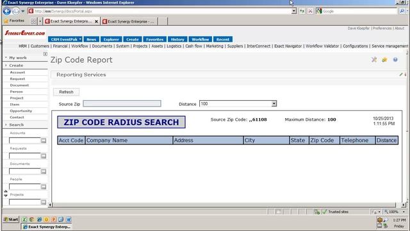
Task: Open the blue Workflow menu button
Action: tap(201, 39)
